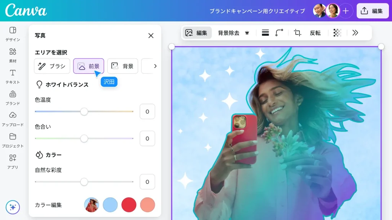Click the color temperature (色温度) value field
The width and height of the screenshot is (392, 220).
pyautogui.click(x=147, y=112)
